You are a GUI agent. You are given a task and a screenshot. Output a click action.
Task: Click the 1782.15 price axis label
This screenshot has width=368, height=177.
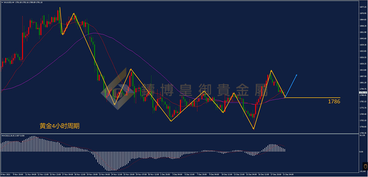point(363,102)
